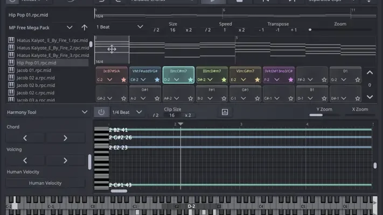Viewport: 383px width, 215px height.
Task: Click the export icon next to Clip Size
Action: pos(225,112)
